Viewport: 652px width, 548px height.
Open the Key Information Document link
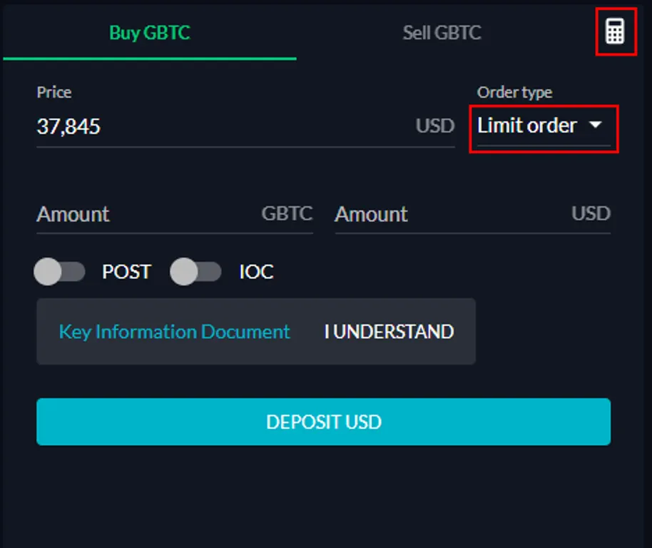pos(174,332)
